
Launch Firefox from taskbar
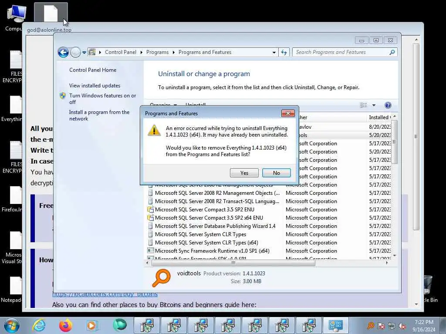65,325
